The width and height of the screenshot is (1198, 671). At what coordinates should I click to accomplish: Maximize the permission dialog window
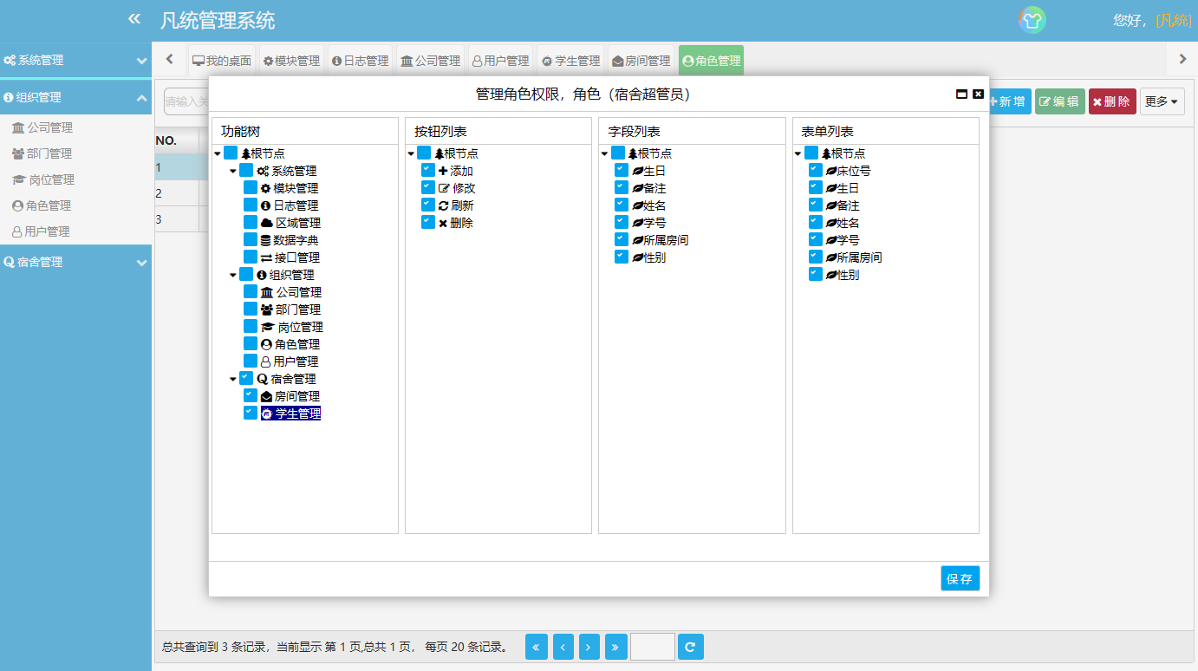[962, 94]
